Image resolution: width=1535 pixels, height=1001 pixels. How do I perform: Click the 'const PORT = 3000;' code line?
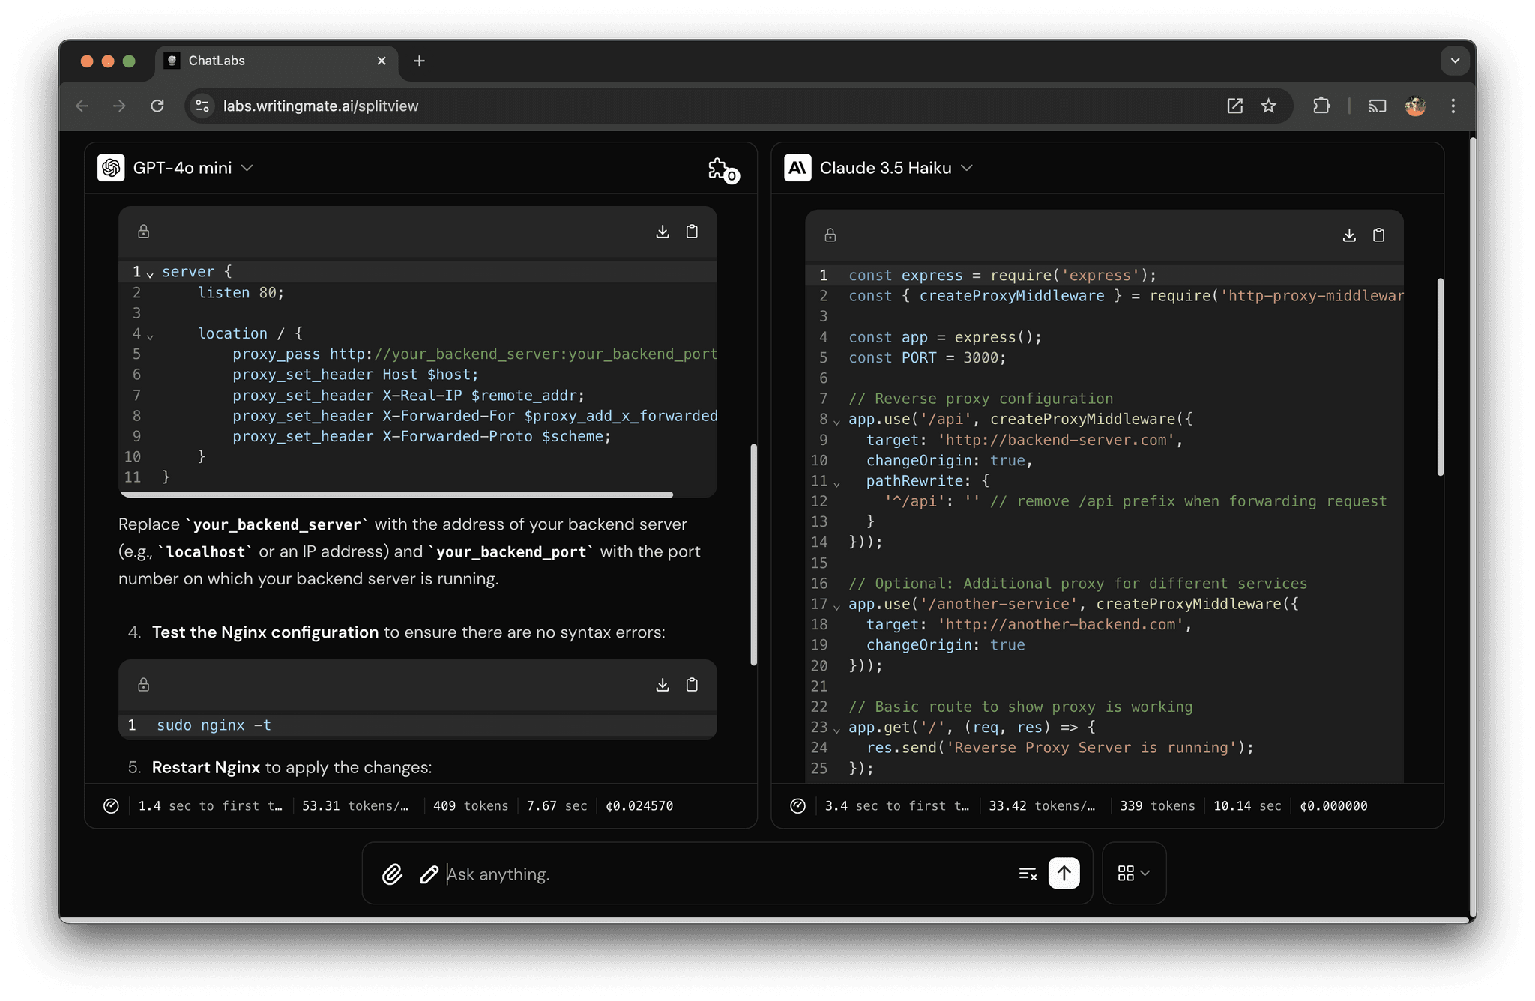[927, 358]
